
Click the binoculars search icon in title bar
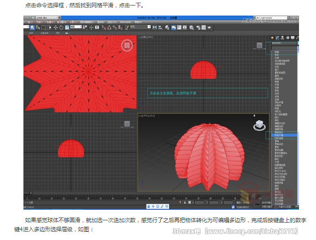click(289, 18)
